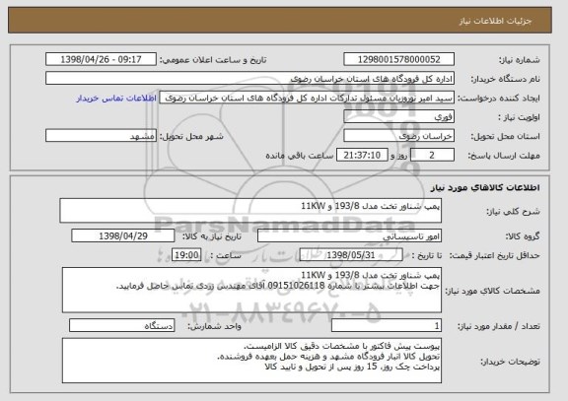Viewport: 568px width, 401px height.
Task: Click the ساعت field showing 19:00
Action: 186,255
